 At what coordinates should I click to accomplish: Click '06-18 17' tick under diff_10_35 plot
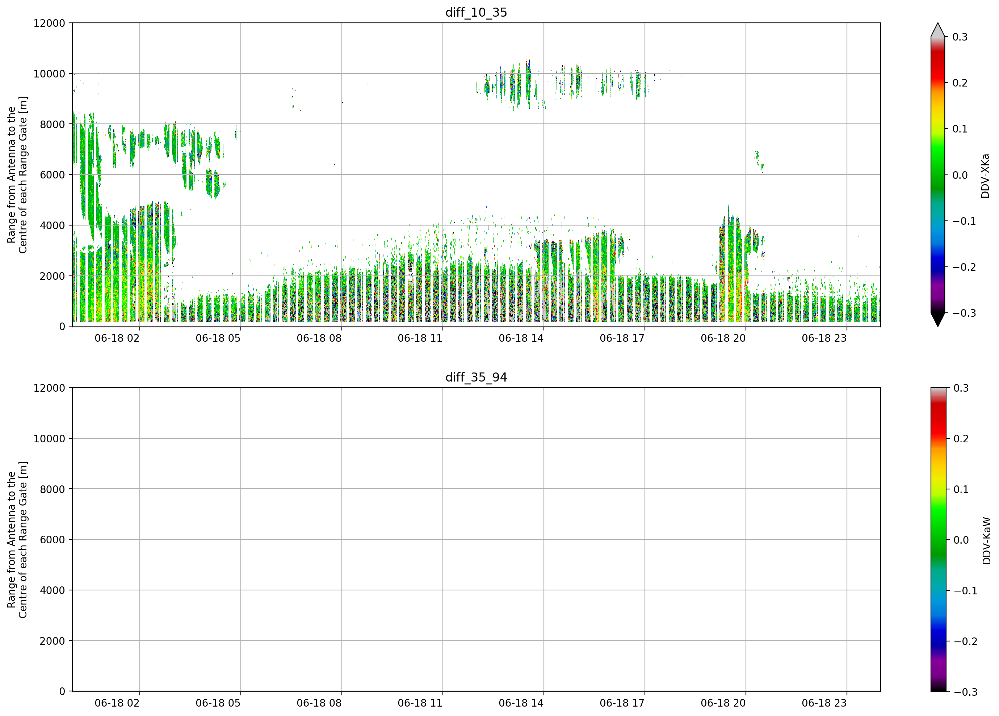click(x=622, y=338)
